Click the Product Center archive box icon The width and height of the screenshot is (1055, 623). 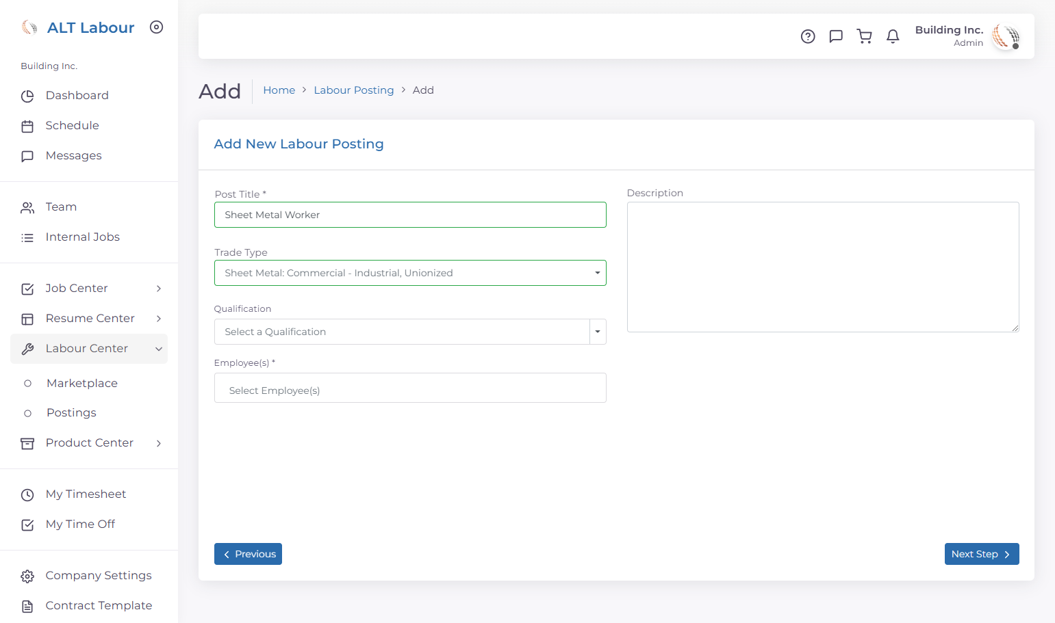pyautogui.click(x=27, y=444)
